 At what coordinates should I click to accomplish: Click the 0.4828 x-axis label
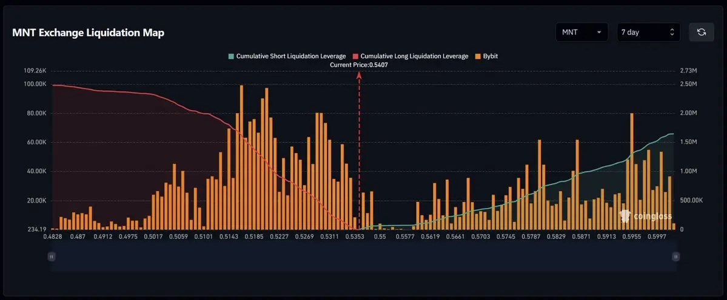pos(52,236)
